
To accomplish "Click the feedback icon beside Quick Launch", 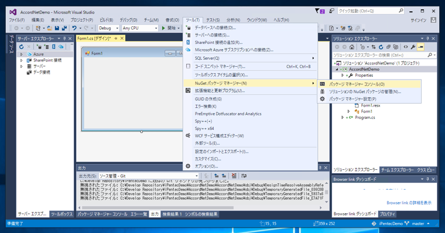I will (331, 11).
